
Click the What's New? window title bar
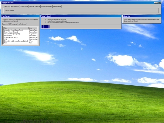(81, 16)
